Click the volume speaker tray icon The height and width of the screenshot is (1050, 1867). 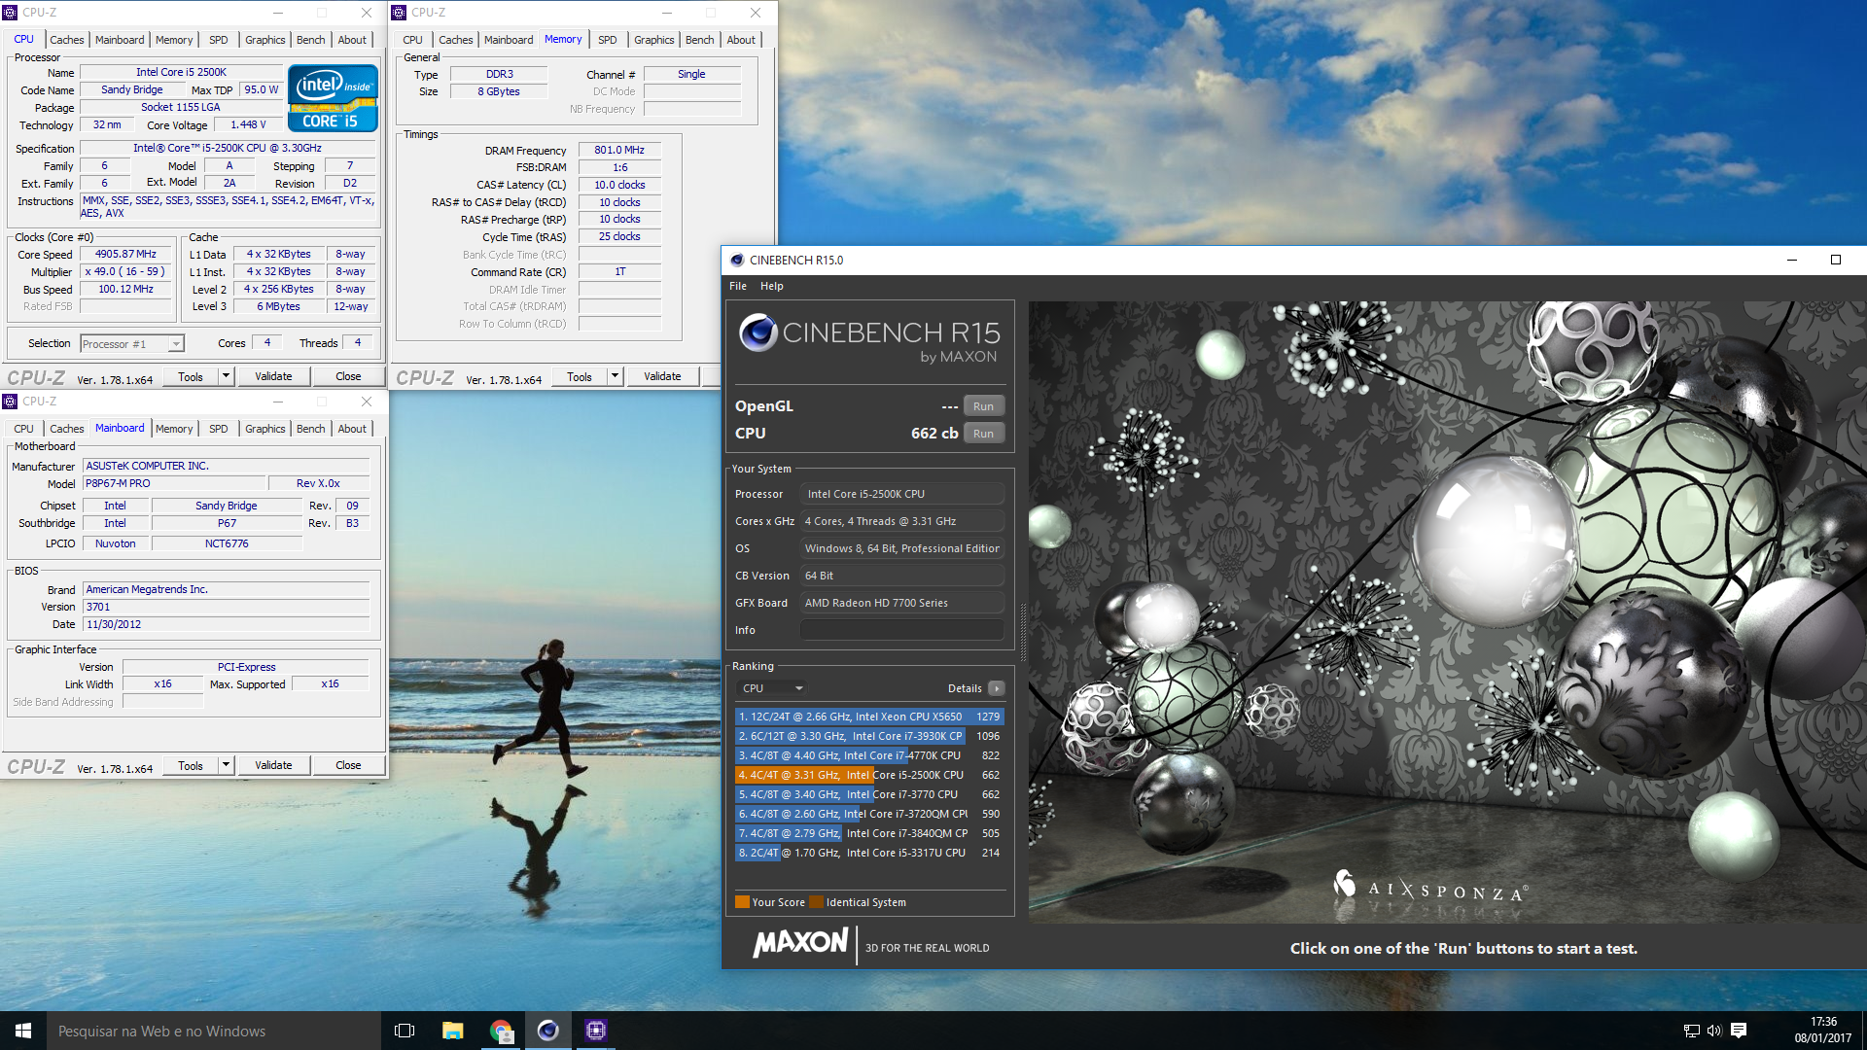click(x=1714, y=1031)
